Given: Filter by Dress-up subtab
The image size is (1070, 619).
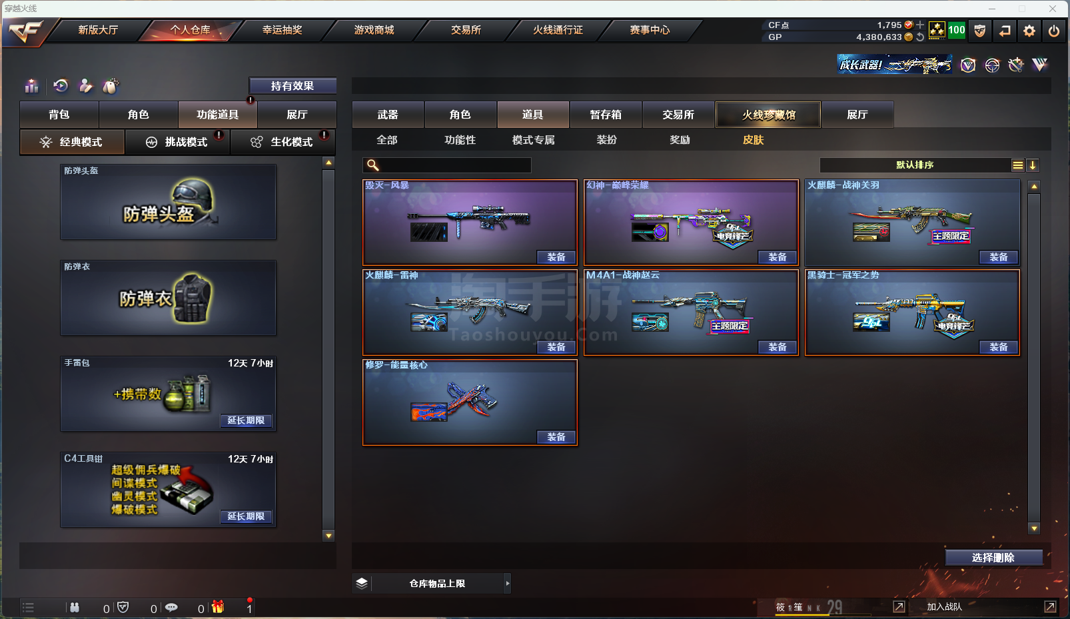Looking at the screenshot, I should (x=607, y=140).
